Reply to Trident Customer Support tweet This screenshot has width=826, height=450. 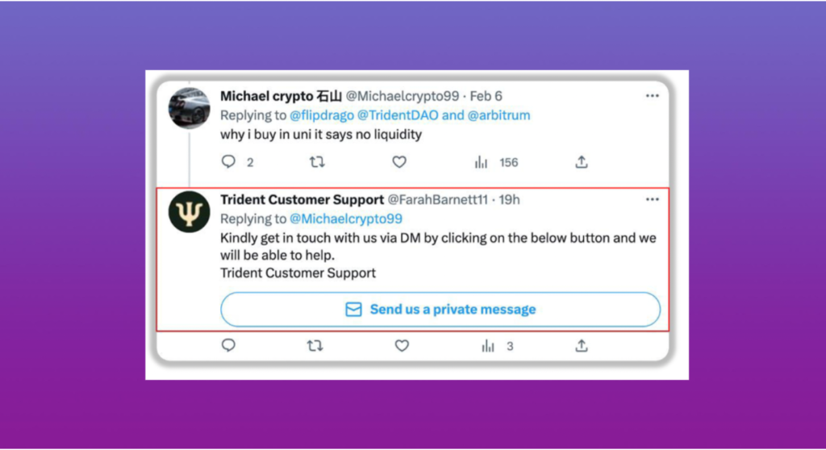[228, 346]
